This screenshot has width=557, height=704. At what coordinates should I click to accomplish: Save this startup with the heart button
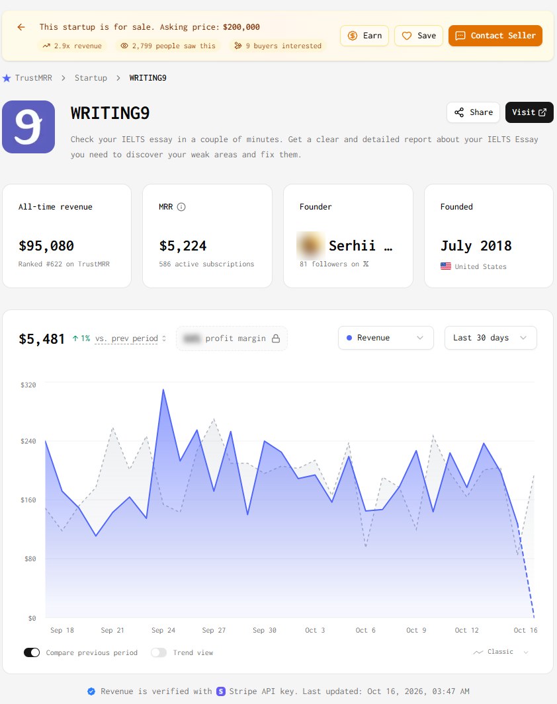[x=419, y=36]
